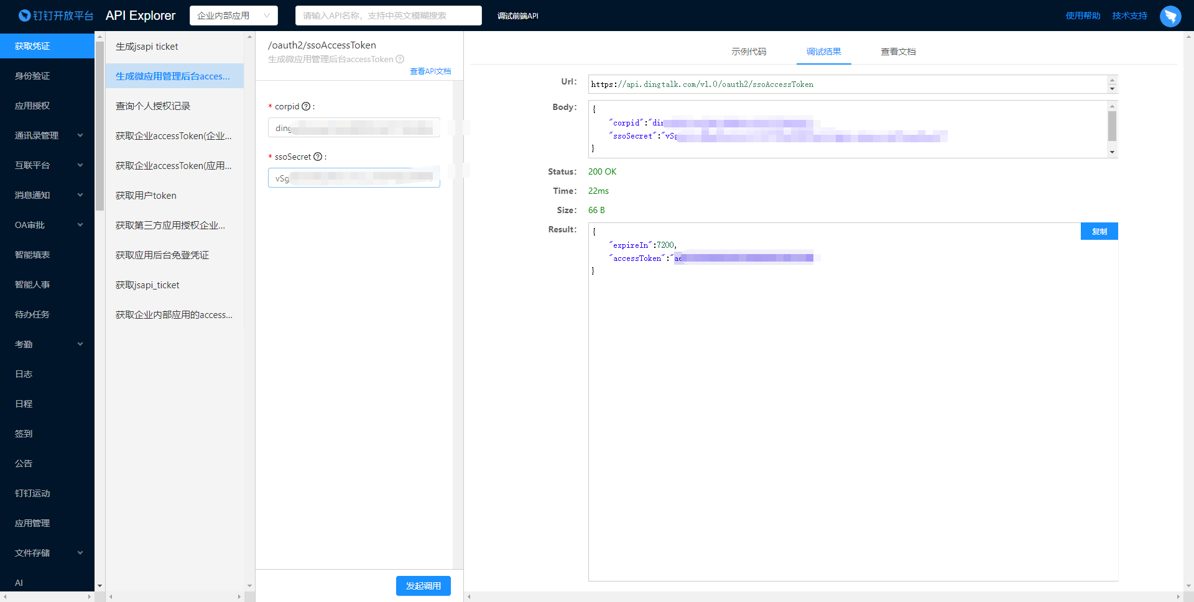The image size is (1194, 602).
Task: Open the 企业内部应用 app type dropdown
Action: tap(233, 16)
